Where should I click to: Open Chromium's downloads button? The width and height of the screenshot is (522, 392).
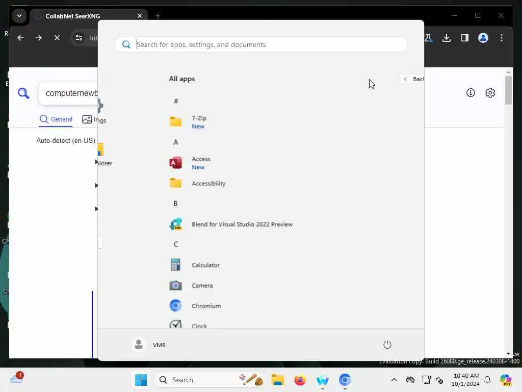click(x=447, y=38)
